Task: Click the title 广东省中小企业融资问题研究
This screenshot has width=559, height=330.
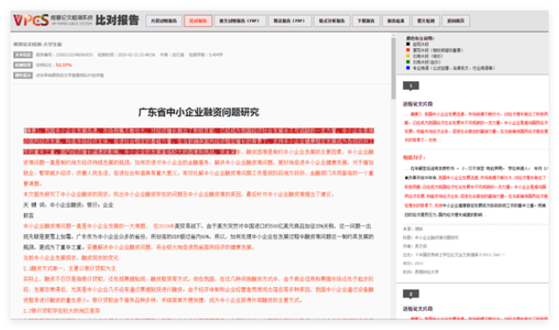Action: (x=199, y=113)
